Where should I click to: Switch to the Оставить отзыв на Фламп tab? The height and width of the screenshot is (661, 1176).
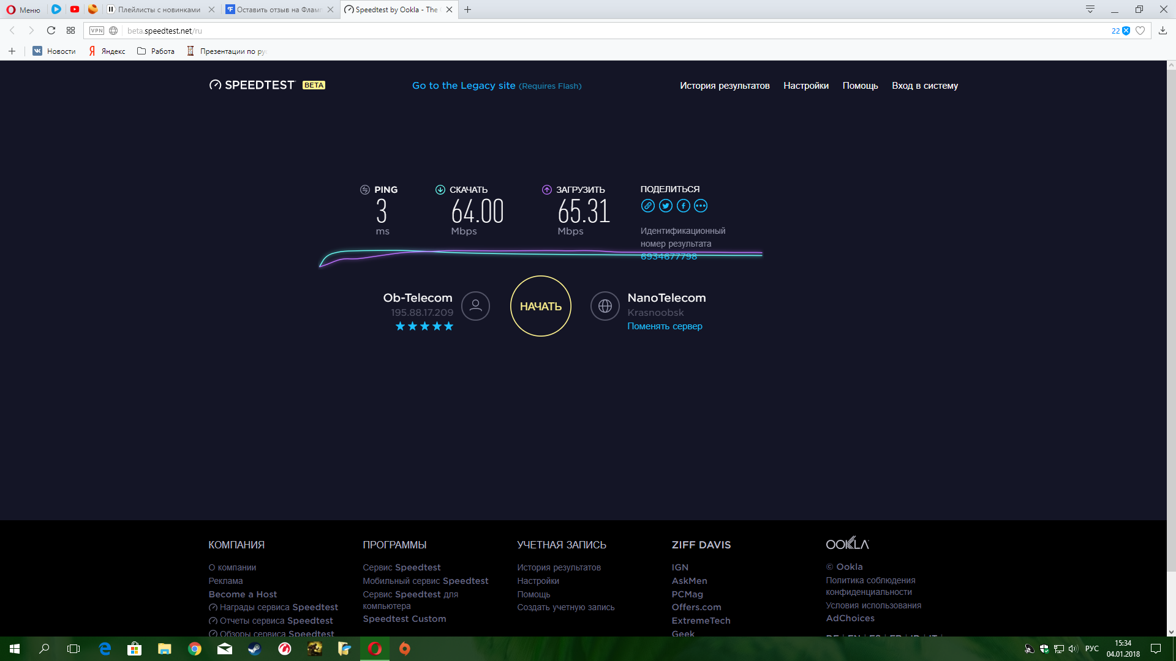pos(279,10)
